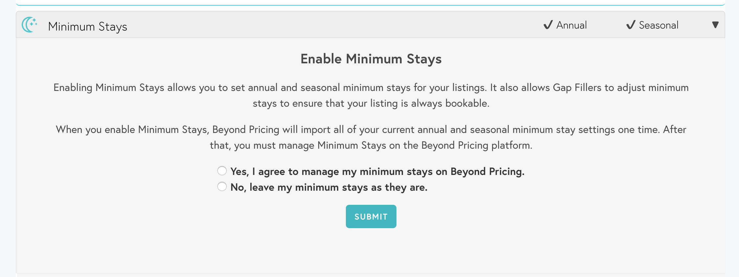Click the 'No, leave my minimum stays' label text
Screen dimensions: 739x277
[329, 187]
